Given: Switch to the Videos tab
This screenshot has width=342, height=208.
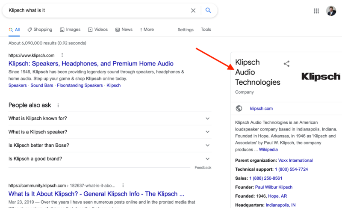Looking at the screenshot, I should [98, 30].
